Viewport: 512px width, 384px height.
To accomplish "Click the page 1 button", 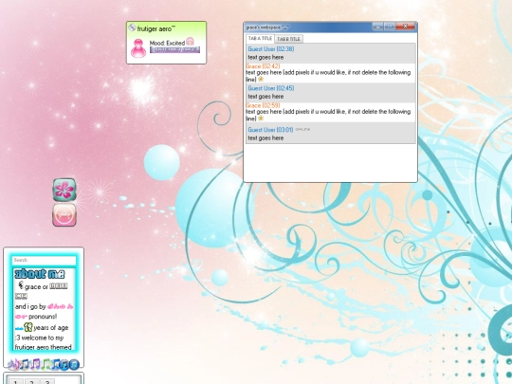I will (15, 381).
